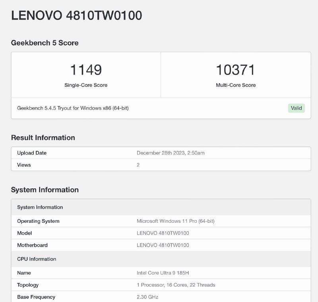Screen dimensions: 318x302
Task: Click the Topology row label
Action: [28, 285]
